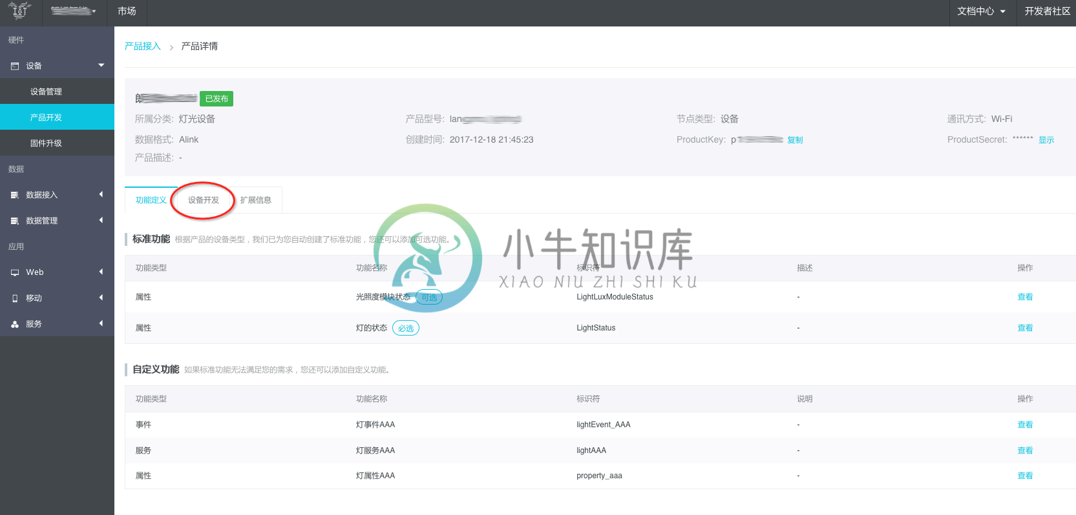Copy the ProductKey with 复制
The image size is (1076, 515).
pyautogui.click(x=795, y=140)
